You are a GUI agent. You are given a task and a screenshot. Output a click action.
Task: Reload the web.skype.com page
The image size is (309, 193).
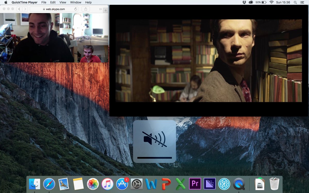(75, 9)
